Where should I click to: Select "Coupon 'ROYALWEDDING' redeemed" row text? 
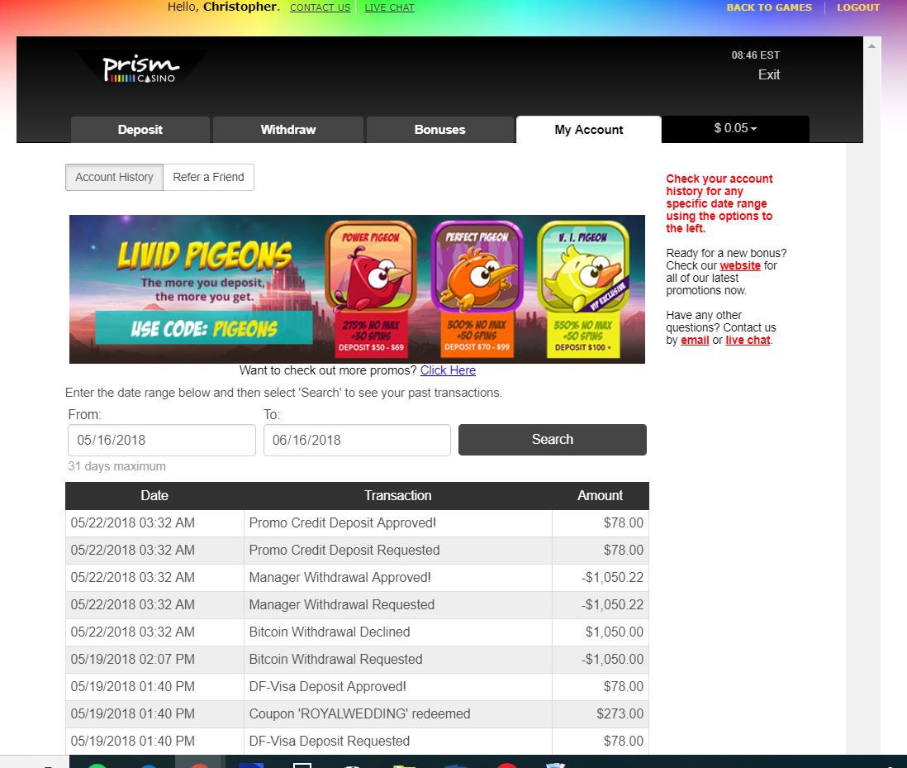(360, 713)
